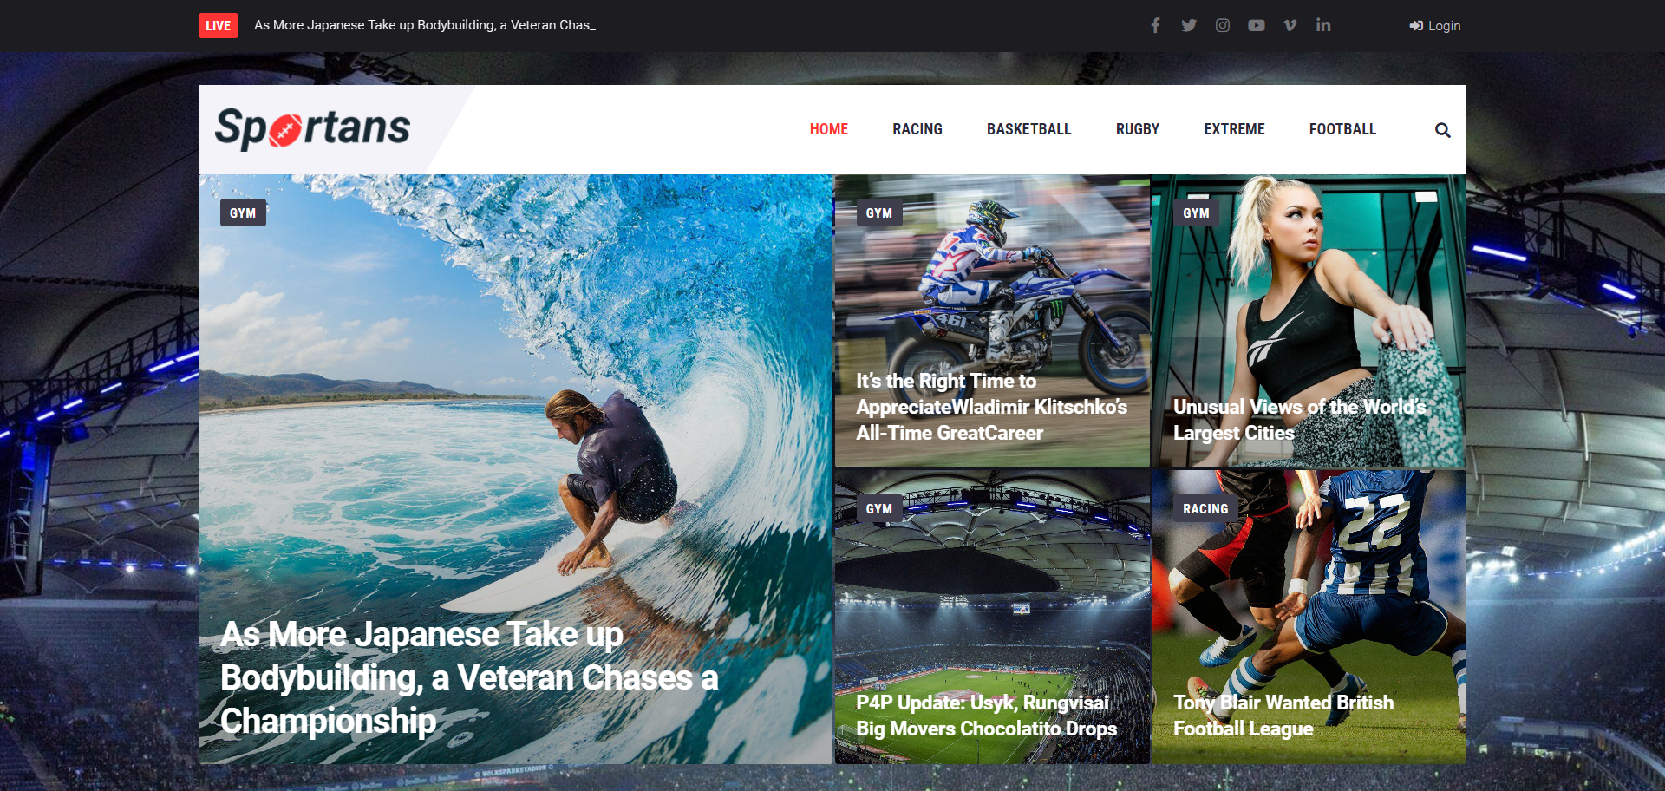Open the EXTREME menu item
This screenshot has width=1665, height=791.
point(1234,129)
